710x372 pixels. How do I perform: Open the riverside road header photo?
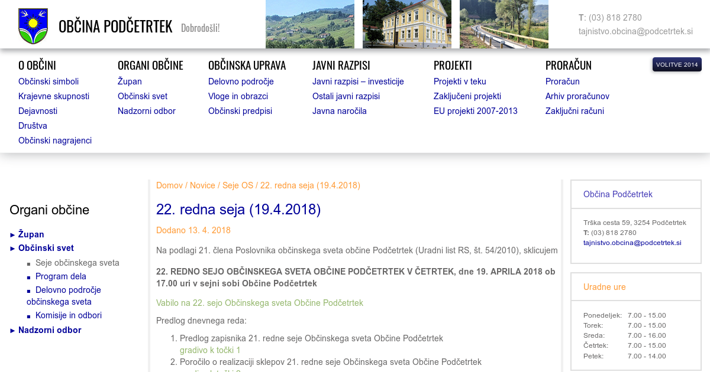coord(504,24)
